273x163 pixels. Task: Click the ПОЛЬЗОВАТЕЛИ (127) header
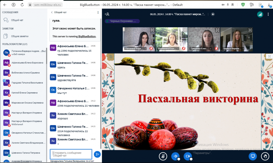[15, 44]
